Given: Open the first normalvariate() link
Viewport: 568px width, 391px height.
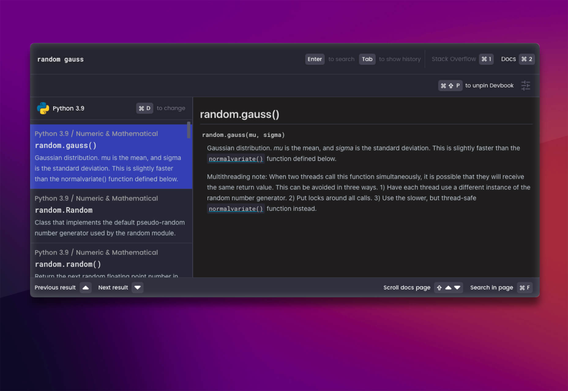Looking at the screenshot, I should (235, 159).
